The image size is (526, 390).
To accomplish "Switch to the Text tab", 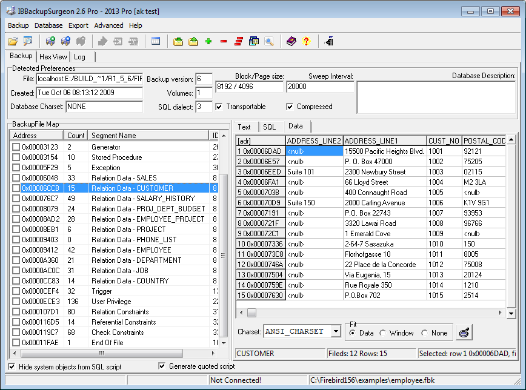I will pyautogui.click(x=245, y=127).
